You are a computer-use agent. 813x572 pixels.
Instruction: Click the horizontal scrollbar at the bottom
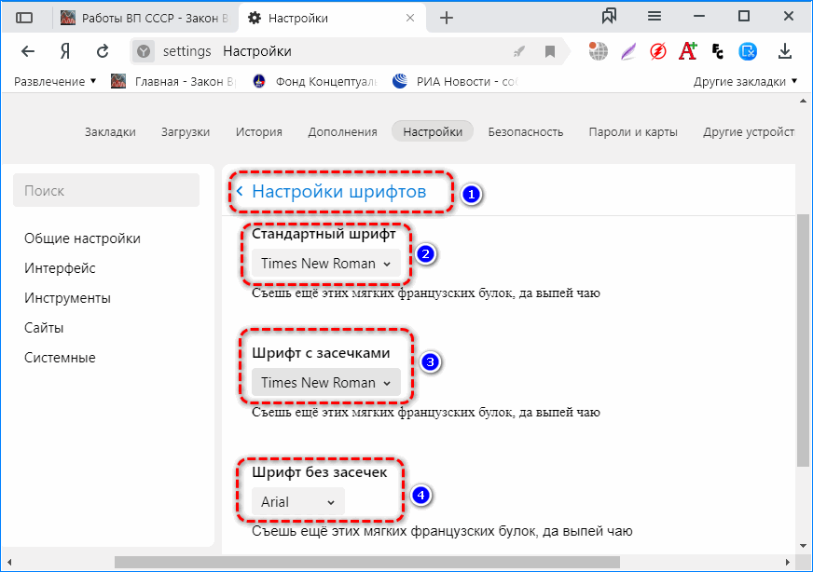coord(373,562)
